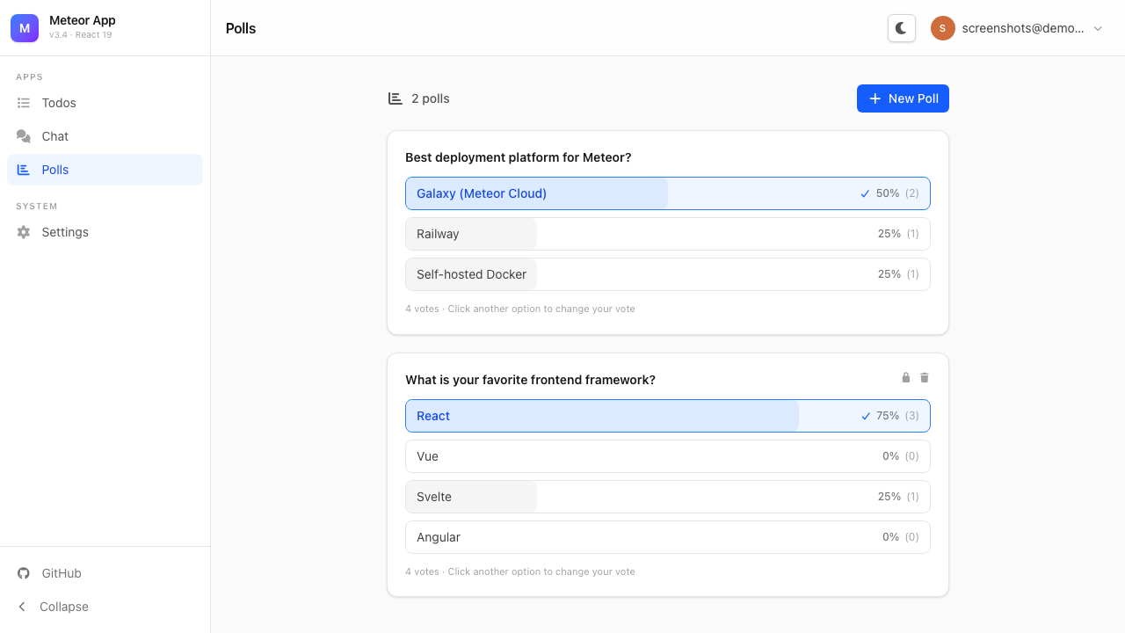This screenshot has width=1125, height=633.
Task: Click the chart icon beside '2 polls'
Action: (395, 98)
